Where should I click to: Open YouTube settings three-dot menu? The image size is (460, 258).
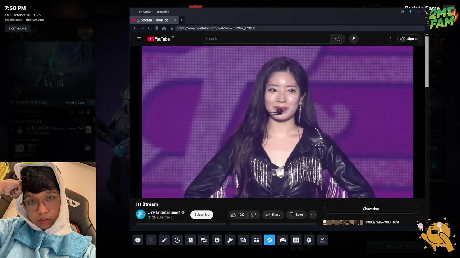391,39
